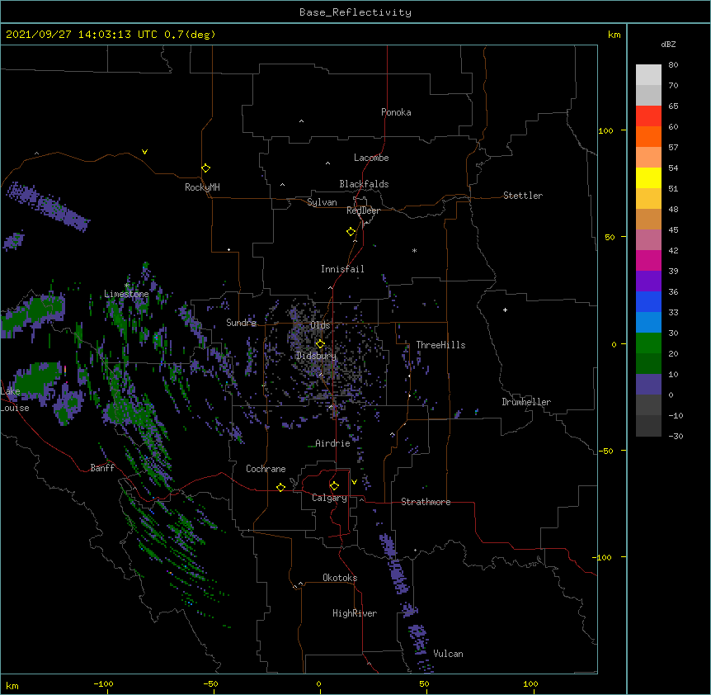Image resolution: width=711 pixels, height=695 pixels.
Task: Pick the Cochrane label
Action: point(266,469)
